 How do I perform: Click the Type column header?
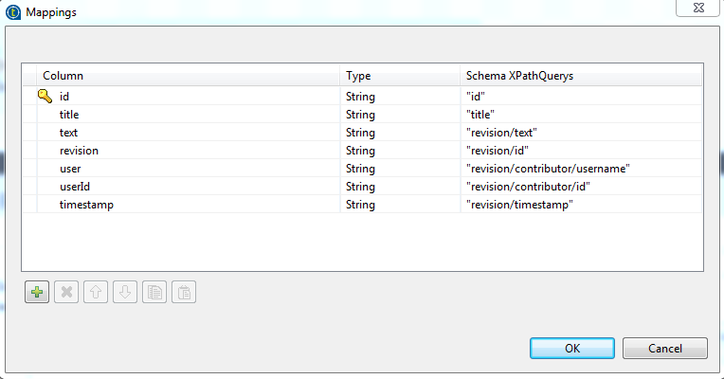[x=400, y=75]
